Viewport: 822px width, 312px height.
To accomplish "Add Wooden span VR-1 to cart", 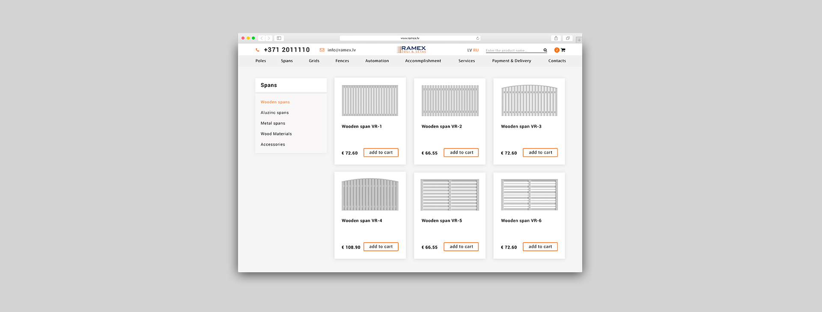I will point(381,152).
